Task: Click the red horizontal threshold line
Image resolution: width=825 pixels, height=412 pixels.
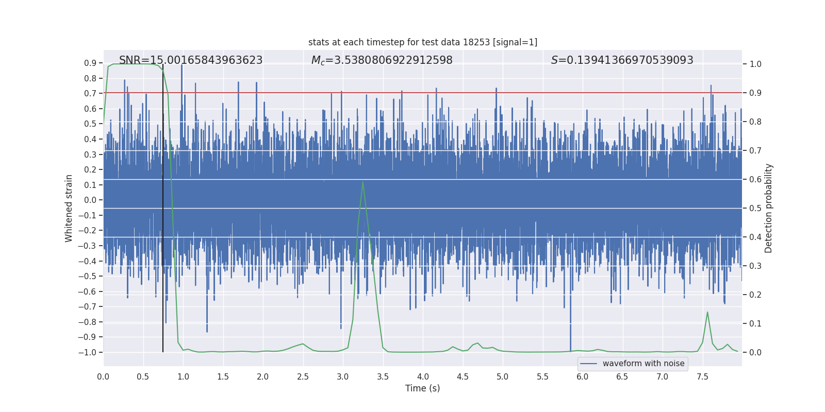Action: (x=423, y=93)
